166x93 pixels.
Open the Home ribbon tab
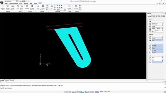tap(6, 3)
